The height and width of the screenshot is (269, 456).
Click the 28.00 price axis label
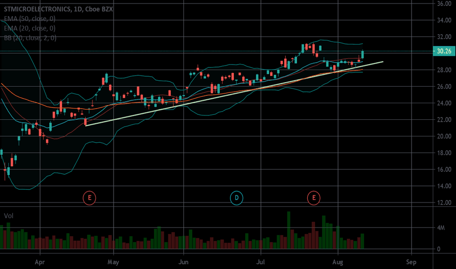click(444, 70)
